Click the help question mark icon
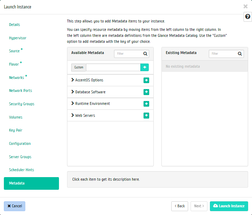The image size is (252, 215). [x=248, y=16]
